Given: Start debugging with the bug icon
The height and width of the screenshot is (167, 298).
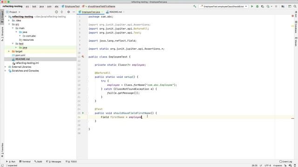Looking at the screenshot, I should [257, 6].
